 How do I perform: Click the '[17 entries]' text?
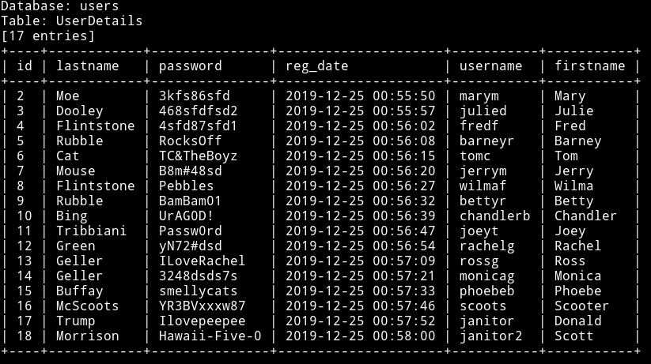pos(47,36)
